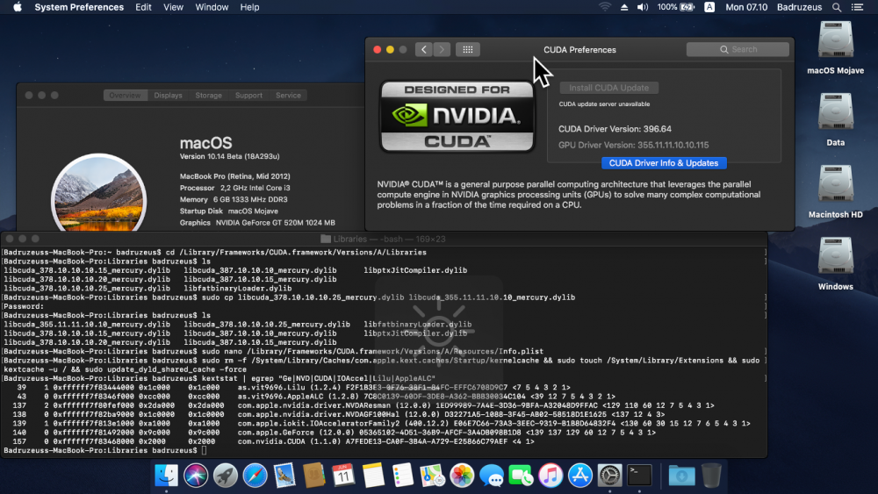The image size is (878, 494).
Task: Open Mail stamp icon in dock
Action: click(284, 476)
